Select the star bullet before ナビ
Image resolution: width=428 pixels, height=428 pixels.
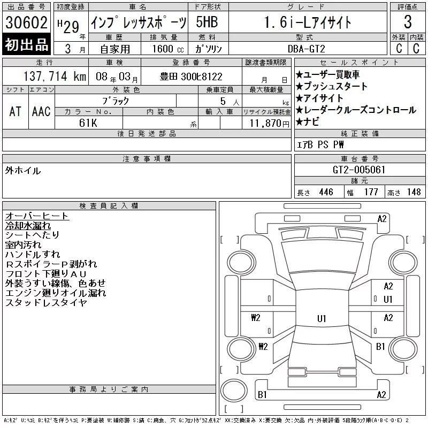tap(299, 122)
